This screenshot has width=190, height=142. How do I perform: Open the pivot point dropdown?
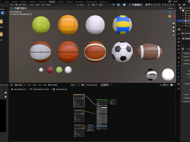point(89,5)
